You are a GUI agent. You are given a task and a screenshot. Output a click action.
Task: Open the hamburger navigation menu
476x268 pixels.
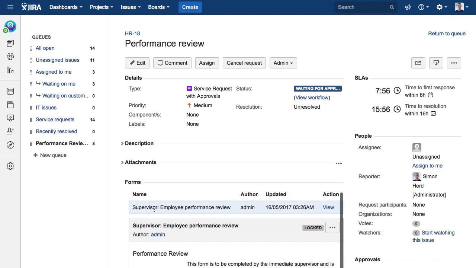(x=10, y=7)
